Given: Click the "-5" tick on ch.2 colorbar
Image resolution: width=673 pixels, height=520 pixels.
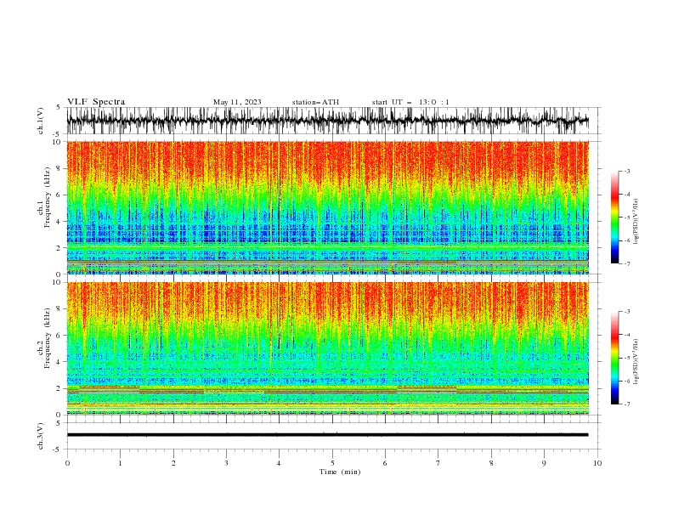Looking at the screenshot, I should click(x=627, y=358).
